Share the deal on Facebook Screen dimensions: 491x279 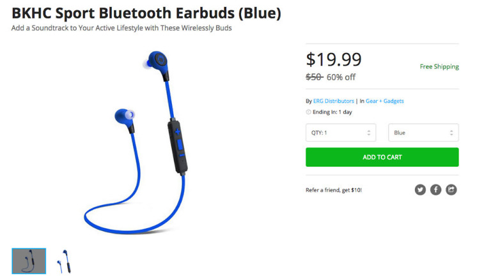435,190
